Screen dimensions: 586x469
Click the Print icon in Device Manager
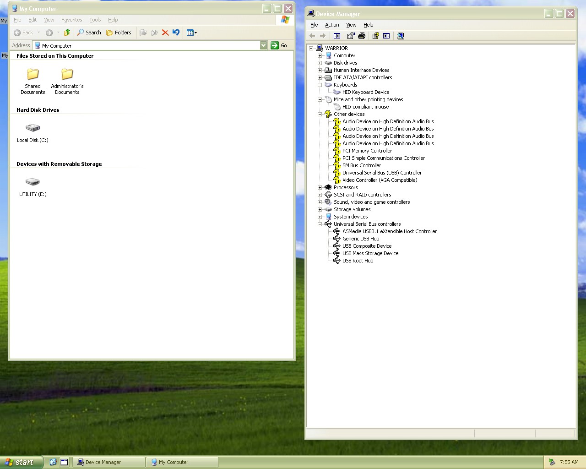(x=362, y=36)
